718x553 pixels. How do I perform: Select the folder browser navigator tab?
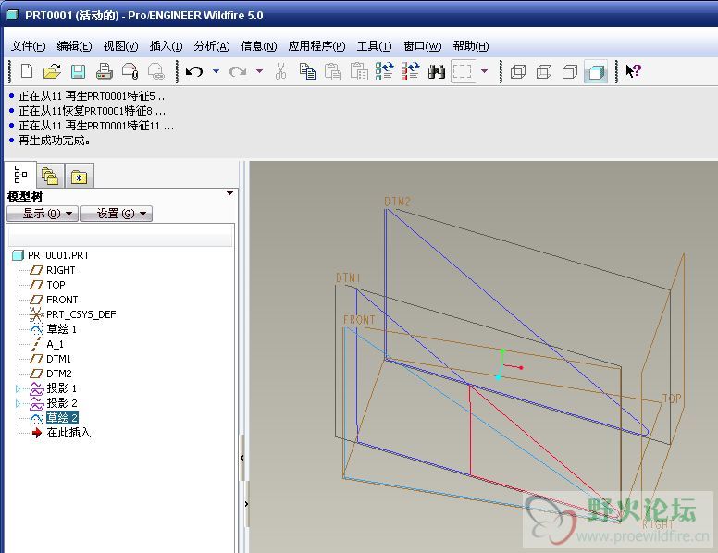point(50,176)
